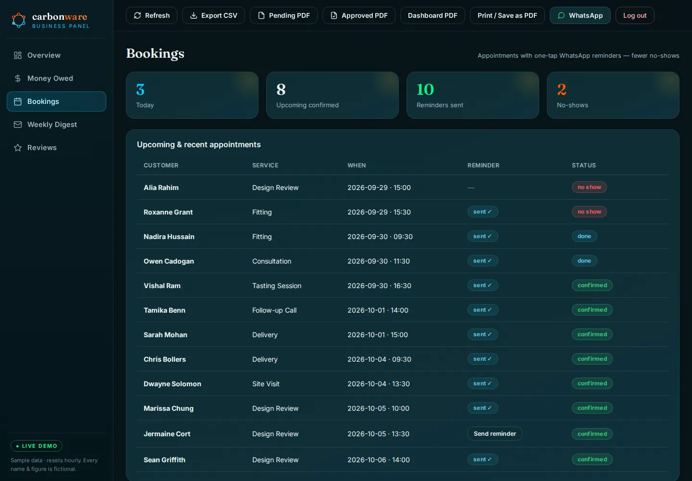Screen dimensions: 692x481
Task: Click the Follow-up Call service cell
Action: (274, 310)
